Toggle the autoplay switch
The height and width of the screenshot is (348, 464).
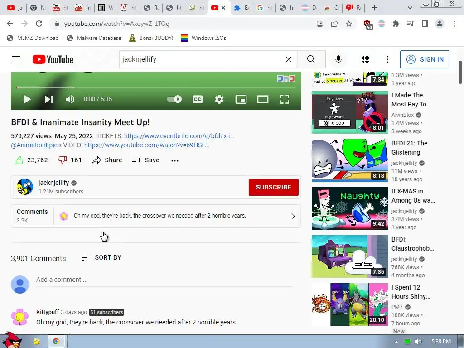pos(174,99)
